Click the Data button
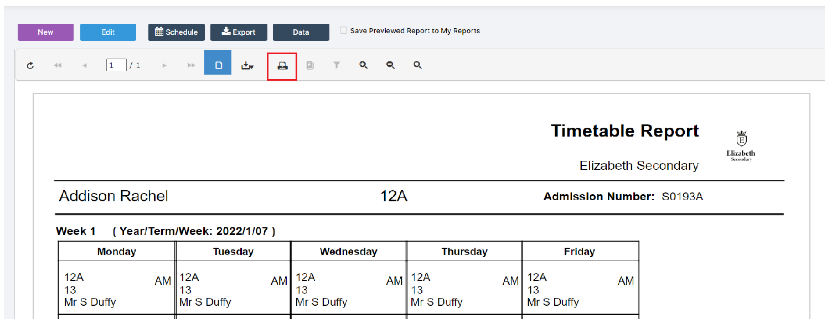This screenshot has height=334, width=837. 301,32
